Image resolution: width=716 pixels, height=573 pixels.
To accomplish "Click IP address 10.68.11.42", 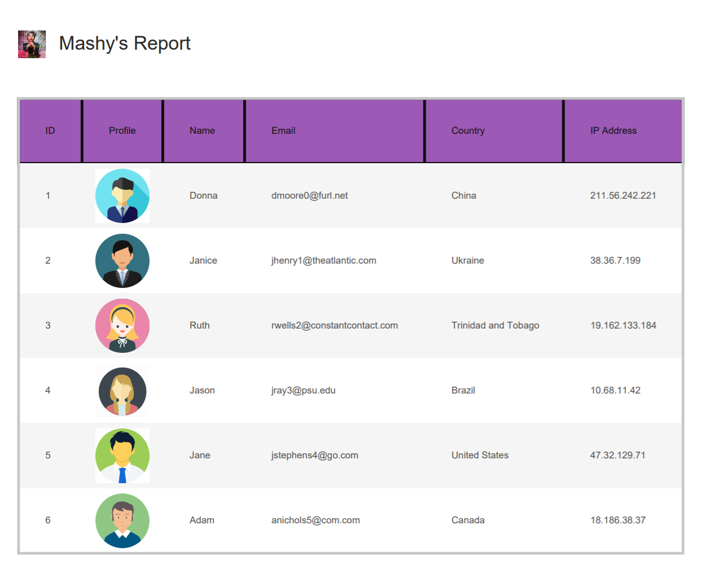I will pyautogui.click(x=616, y=391).
